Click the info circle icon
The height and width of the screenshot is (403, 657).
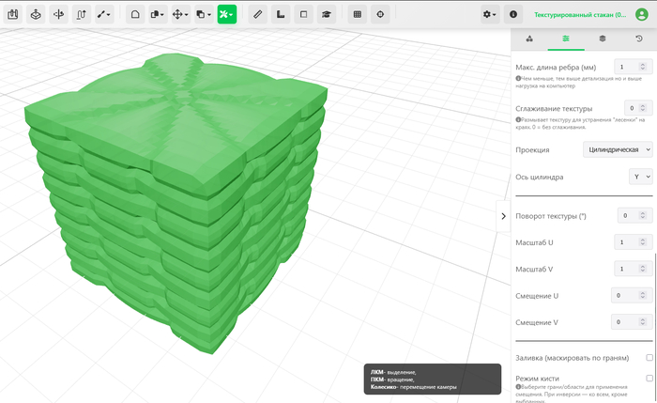coord(513,14)
